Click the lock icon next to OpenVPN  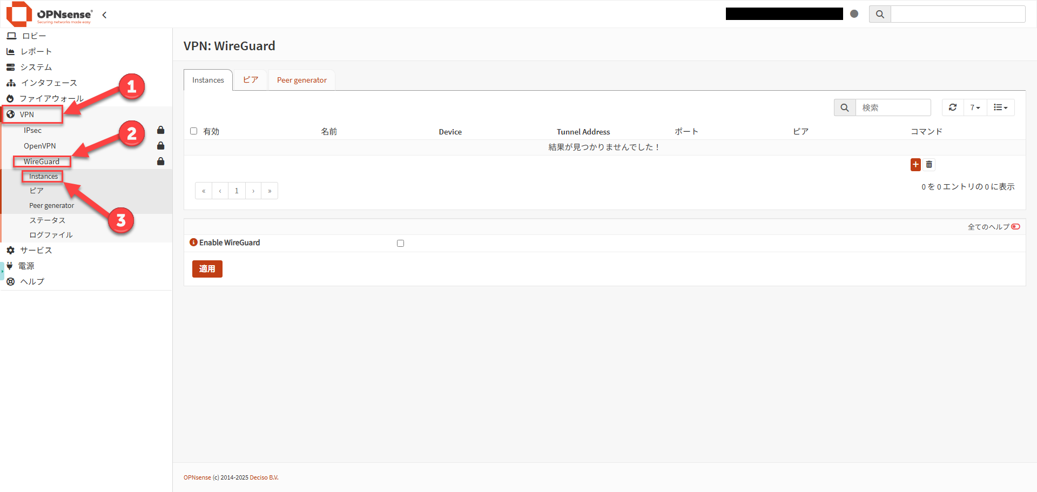point(160,146)
